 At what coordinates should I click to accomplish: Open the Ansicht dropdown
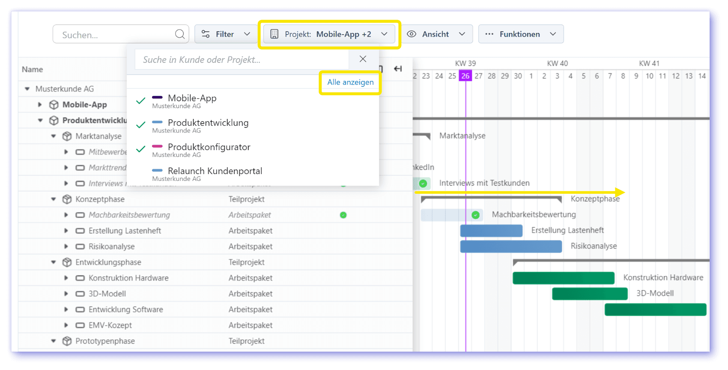(x=436, y=34)
